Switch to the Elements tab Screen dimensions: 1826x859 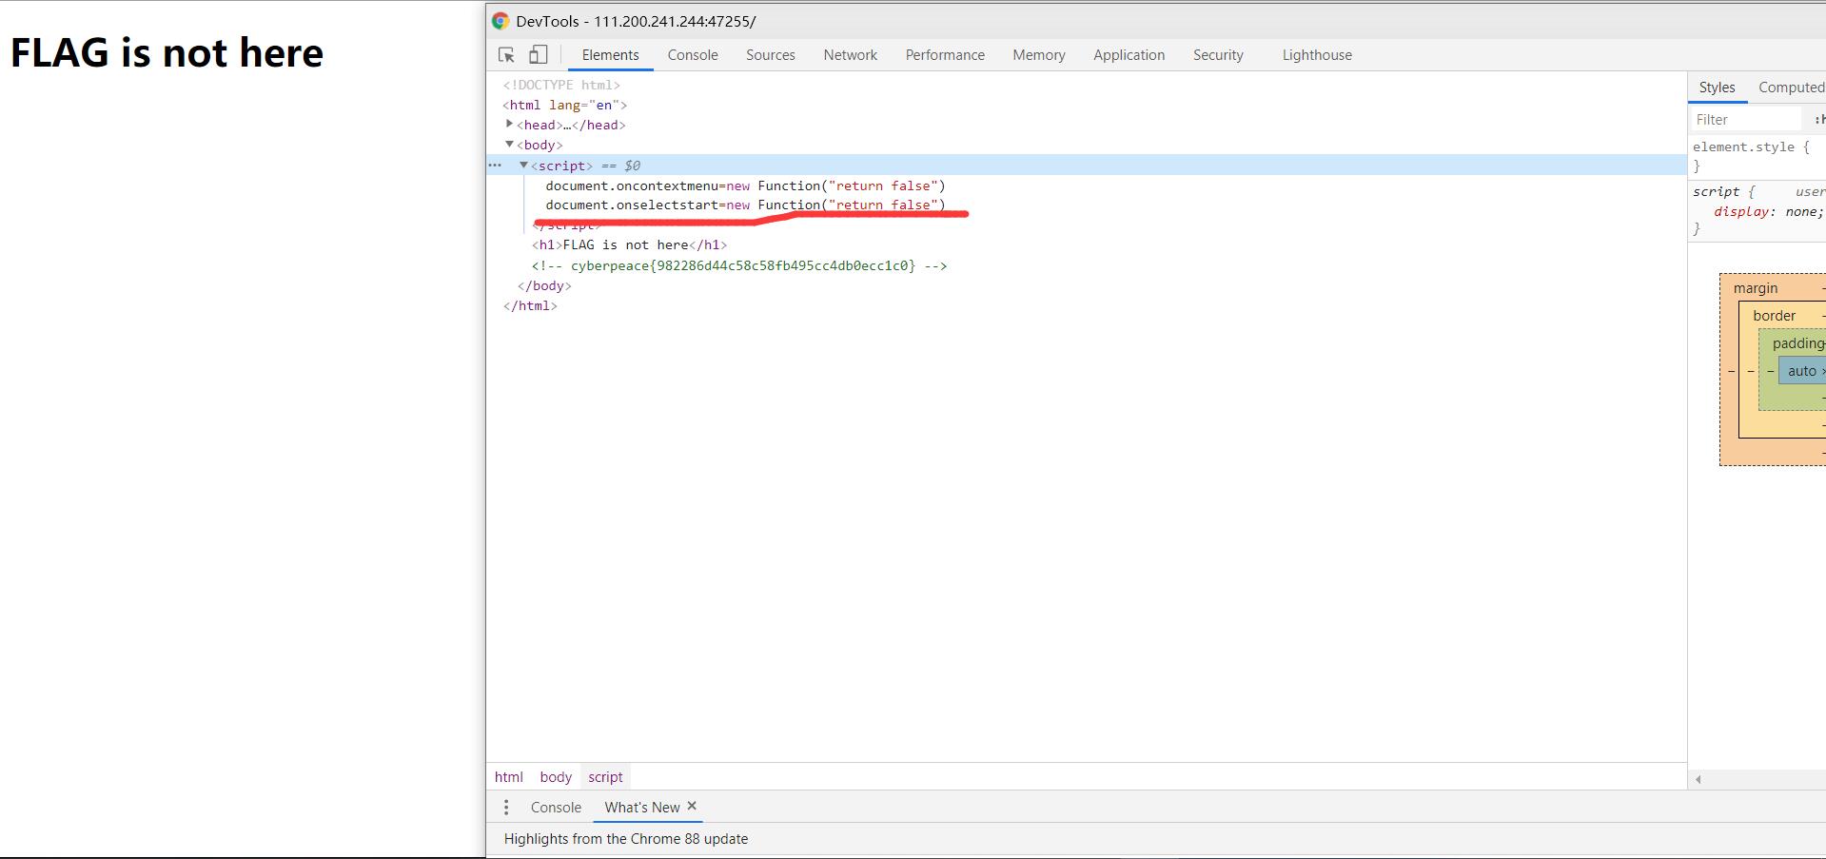(x=611, y=55)
